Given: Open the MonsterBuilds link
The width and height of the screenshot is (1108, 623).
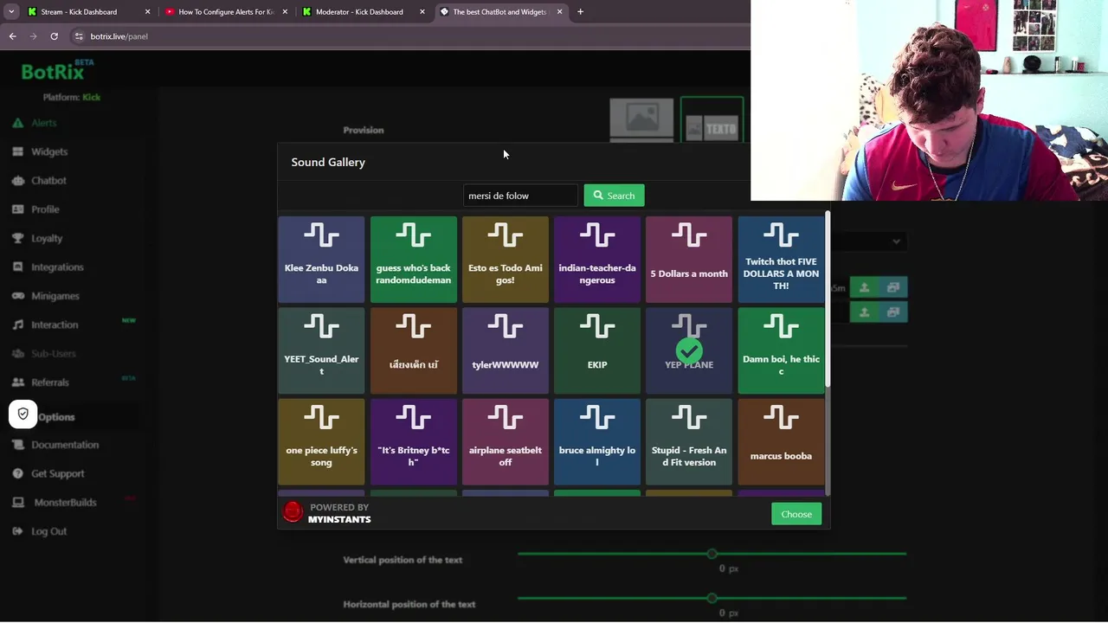Looking at the screenshot, I should pyautogui.click(x=65, y=502).
